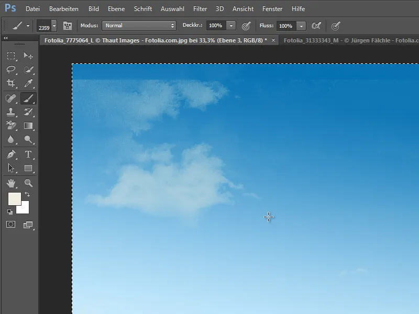Open the Bearbeiten menu

pos(64,9)
